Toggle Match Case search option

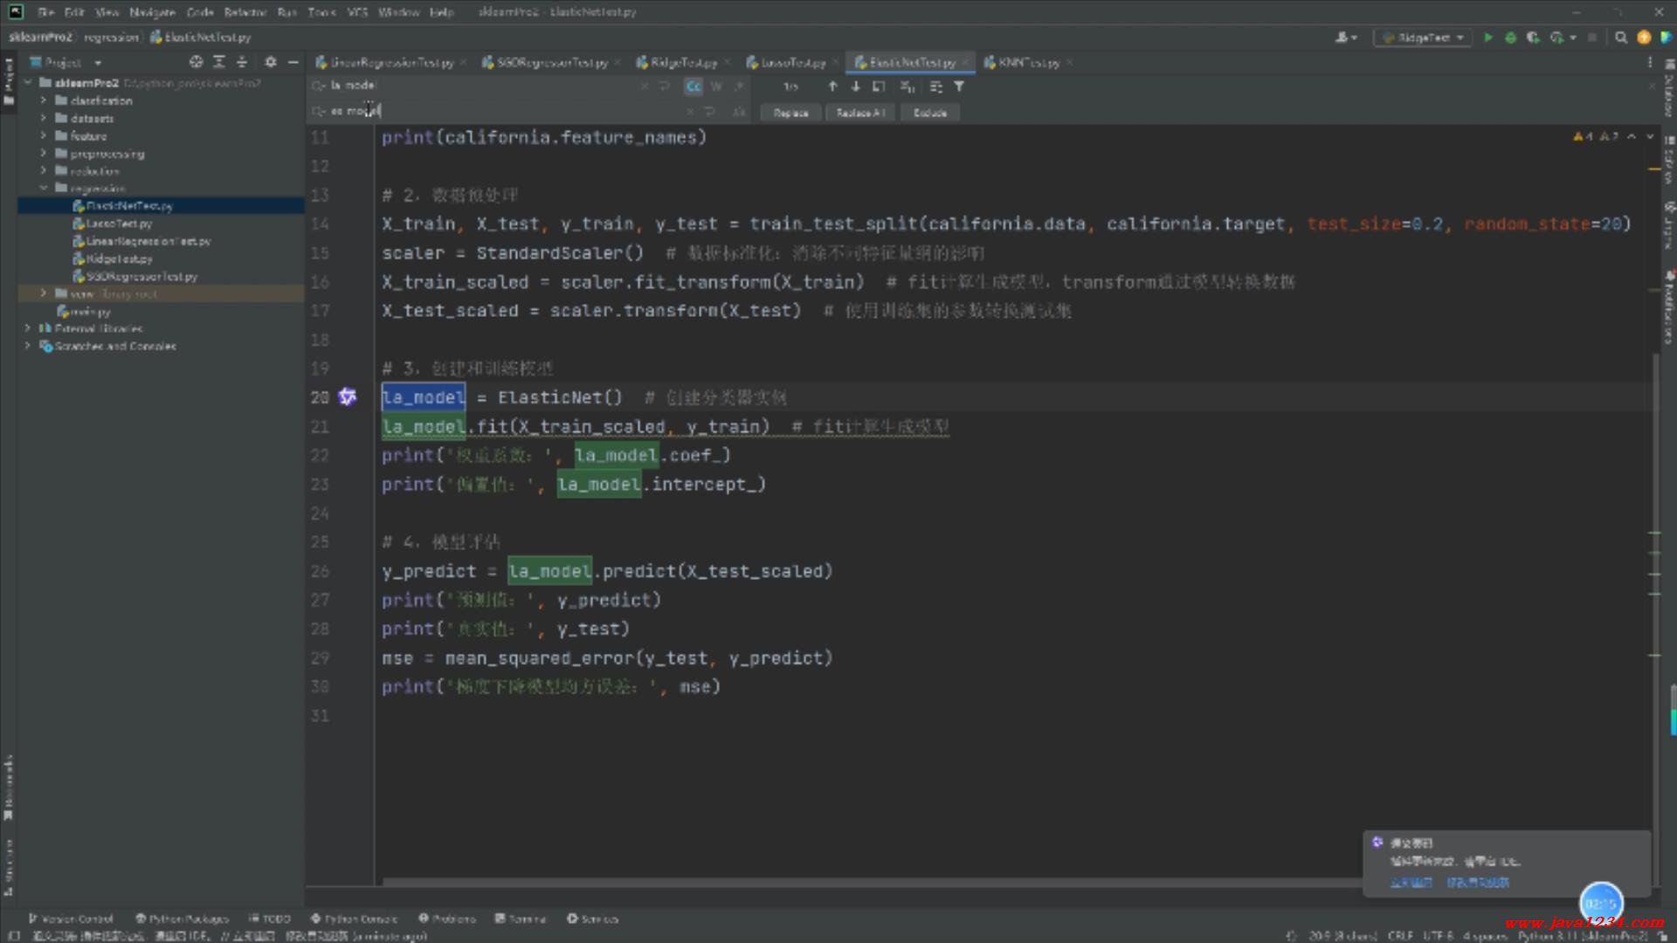tap(694, 86)
